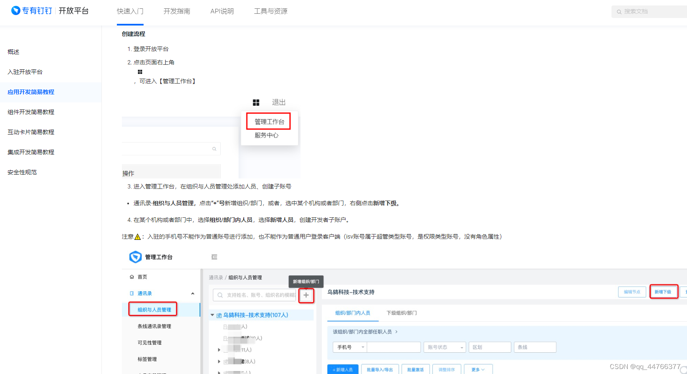Image resolution: width=687 pixels, height=374 pixels.
Task: Click the 专有钉钉 logo icon in header
Action: [16, 10]
